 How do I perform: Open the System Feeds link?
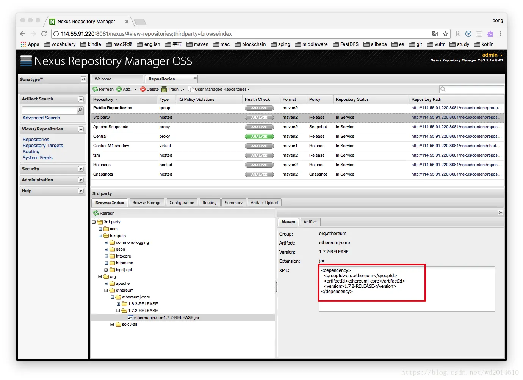(x=38, y=158)
